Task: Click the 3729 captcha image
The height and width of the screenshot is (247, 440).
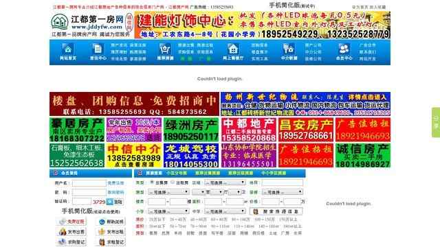Action: (x=99, y=202)
